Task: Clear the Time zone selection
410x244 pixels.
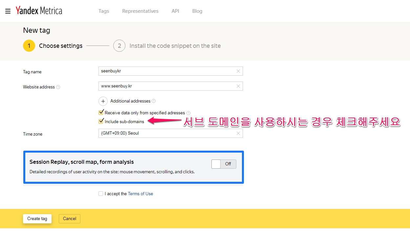Action: point(238,133)
